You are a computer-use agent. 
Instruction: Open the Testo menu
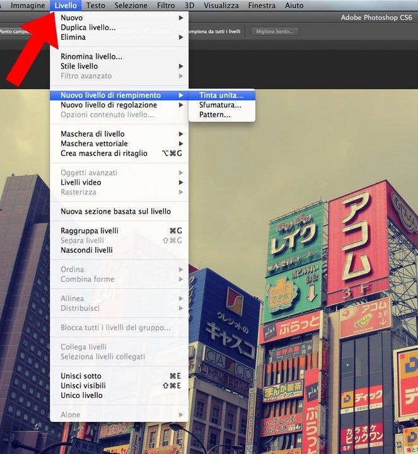coord(96,6)
